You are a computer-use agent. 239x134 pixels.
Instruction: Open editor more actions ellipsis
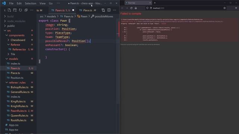(115, 10)
